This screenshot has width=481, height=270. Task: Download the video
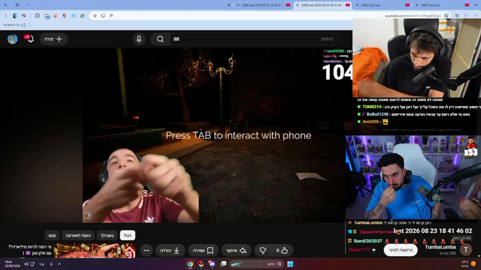coord(170,250)
